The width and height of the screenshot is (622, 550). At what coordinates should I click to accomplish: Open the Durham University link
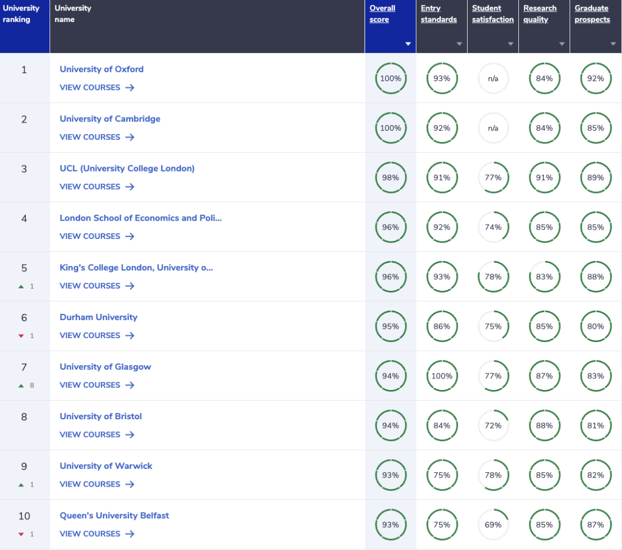[x=98, y=317]
